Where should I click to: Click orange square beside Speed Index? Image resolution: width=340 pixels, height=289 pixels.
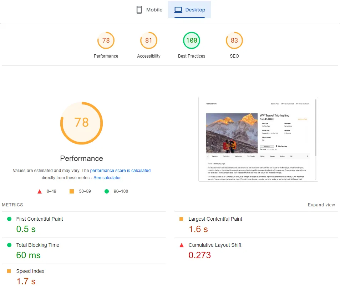[9, 271]
